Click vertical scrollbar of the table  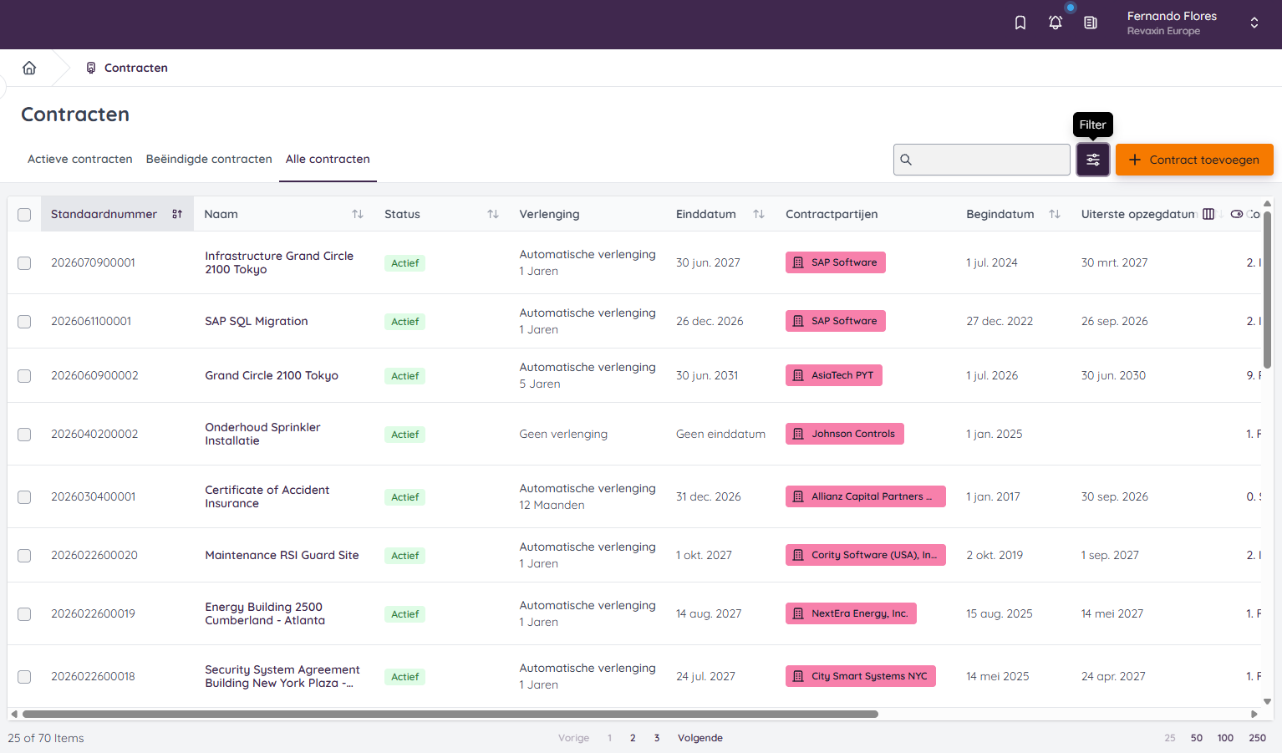[x=1267, y=289]
